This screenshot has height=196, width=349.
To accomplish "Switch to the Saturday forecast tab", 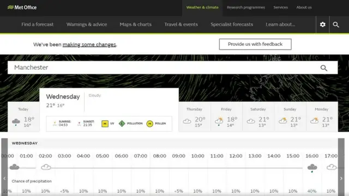I will pos(258,117).
